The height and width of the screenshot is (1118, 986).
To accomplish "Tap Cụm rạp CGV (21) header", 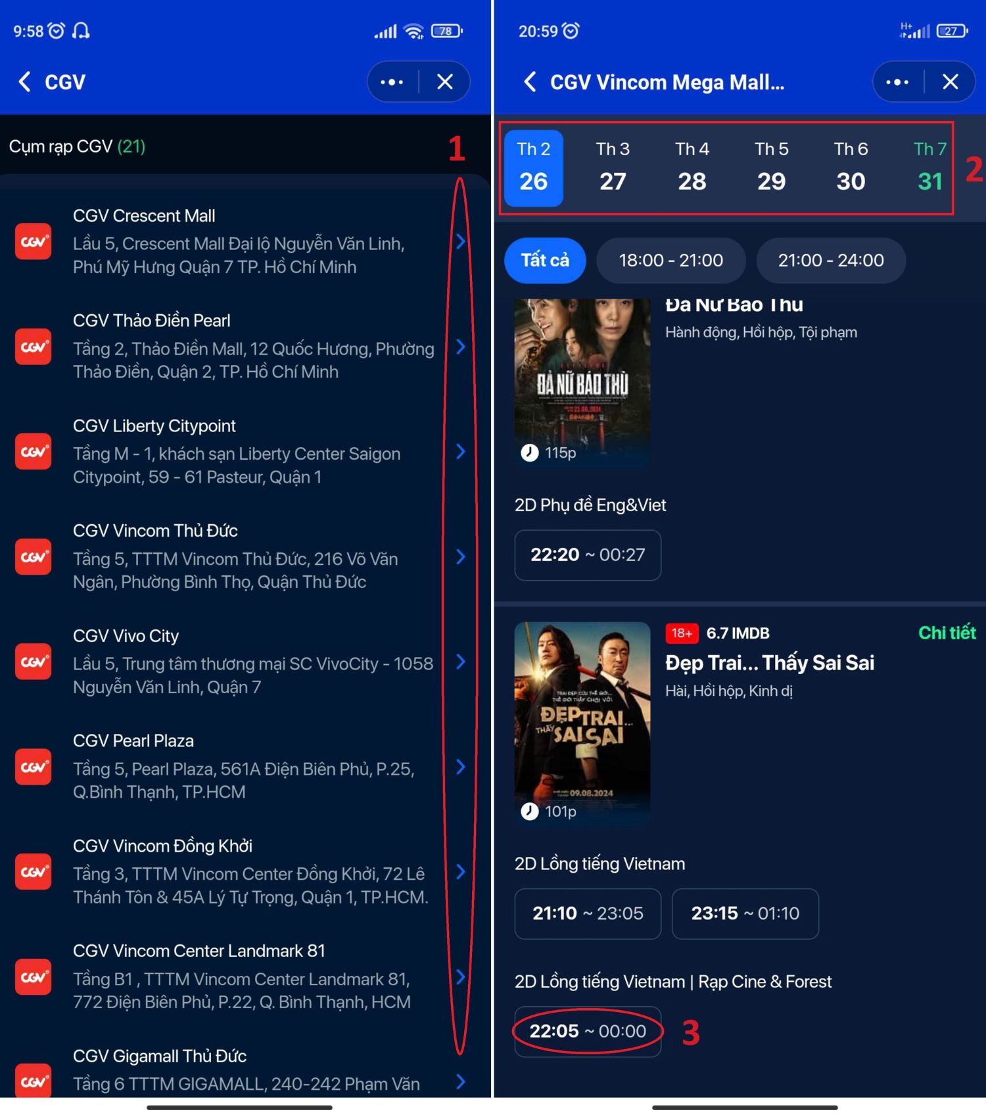I will pyautogui.click(x=77, y=146).
